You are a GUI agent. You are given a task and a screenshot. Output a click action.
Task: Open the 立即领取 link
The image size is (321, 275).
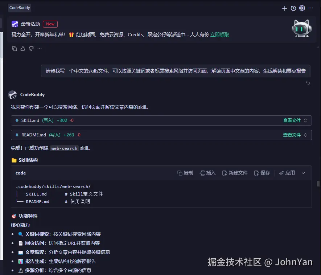click(x=220, y=34)
